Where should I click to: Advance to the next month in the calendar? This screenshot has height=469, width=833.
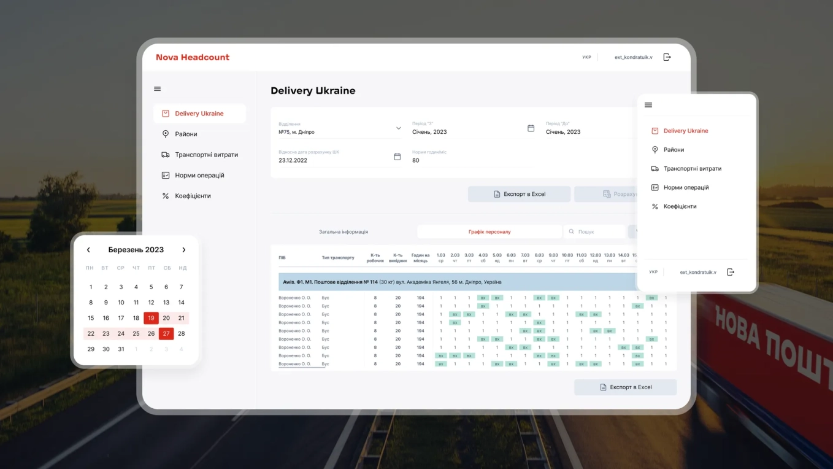point(183,250)
